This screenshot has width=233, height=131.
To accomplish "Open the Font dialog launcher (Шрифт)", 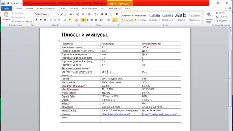I will click(79, 25).
